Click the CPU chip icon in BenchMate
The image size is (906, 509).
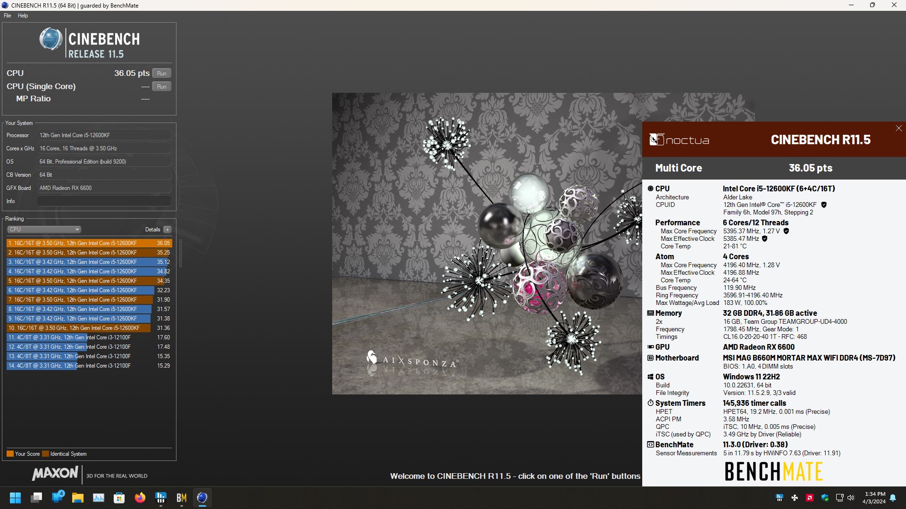pyautogui.click(x=650, y=189)
